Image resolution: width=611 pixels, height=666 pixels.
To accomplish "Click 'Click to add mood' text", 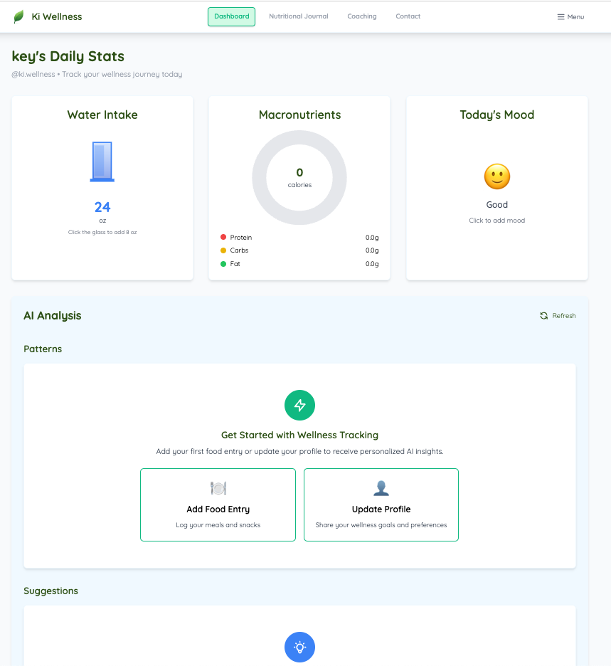I will pos(496,221).
